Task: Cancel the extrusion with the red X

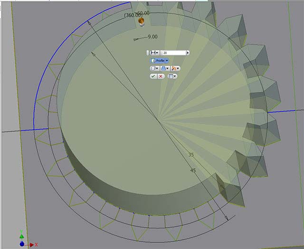Action: coord(161,76)
